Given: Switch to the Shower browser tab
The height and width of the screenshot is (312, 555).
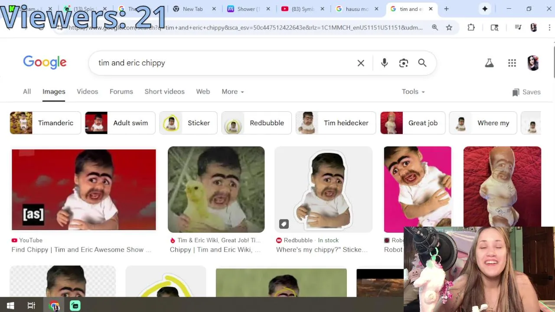Looking at the screenshot, I should coord(248,9).
